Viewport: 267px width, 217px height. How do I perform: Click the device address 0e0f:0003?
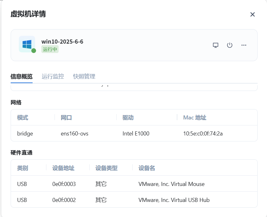click(64, 184)
